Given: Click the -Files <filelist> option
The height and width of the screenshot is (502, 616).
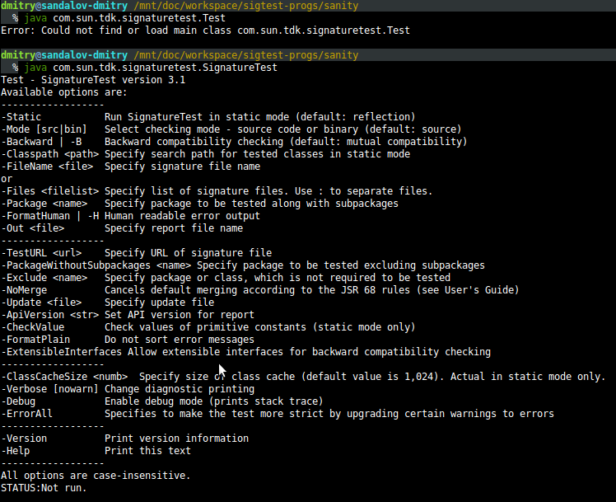Looking at the screenshot, I should [49, 191].
